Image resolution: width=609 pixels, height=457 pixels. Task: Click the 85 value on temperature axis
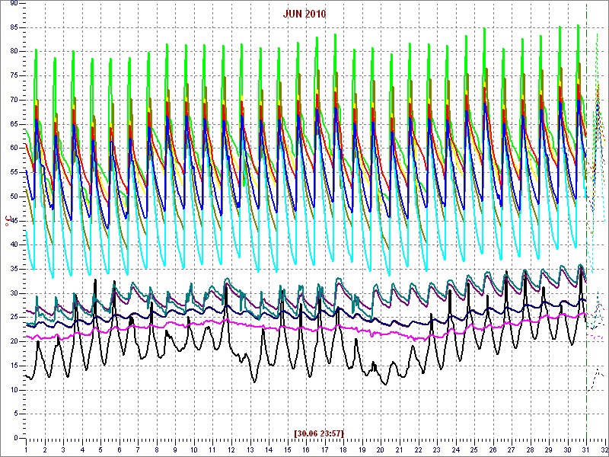click(x=14, y=27)
